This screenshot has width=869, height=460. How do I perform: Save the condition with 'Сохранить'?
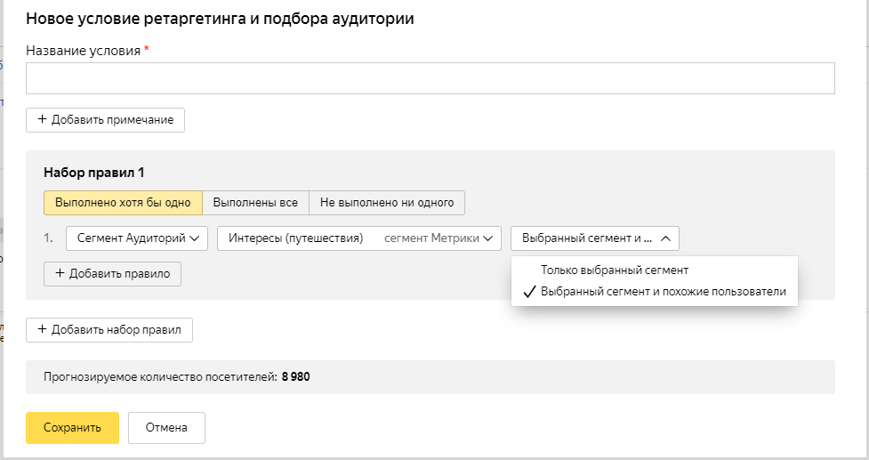tap(73, 427)
